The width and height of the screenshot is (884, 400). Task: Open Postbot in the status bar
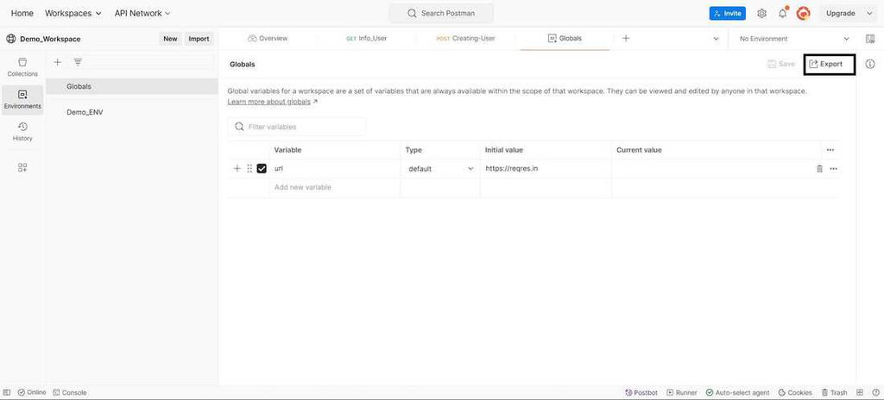(641, 393)
